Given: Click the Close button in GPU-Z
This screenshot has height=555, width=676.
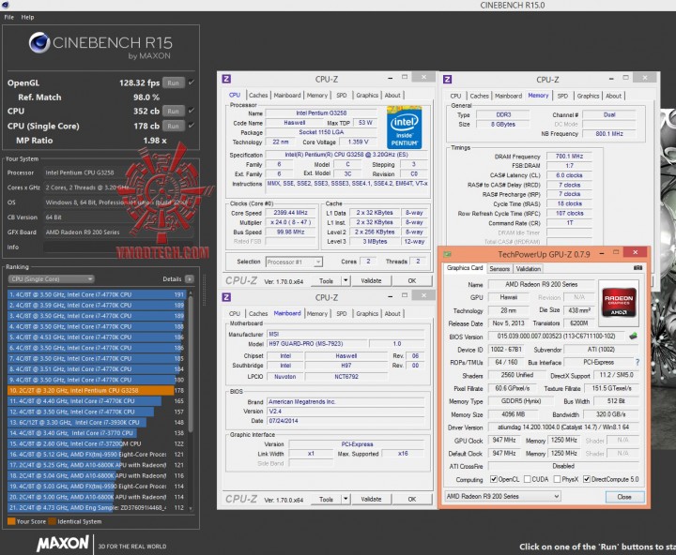Looking at the screenshot, I should 624,497.
